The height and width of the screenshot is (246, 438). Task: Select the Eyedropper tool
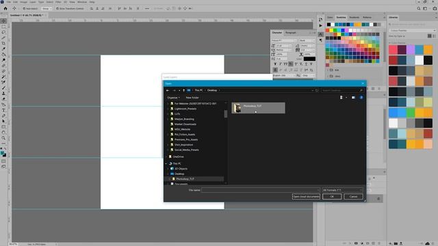coord(3,49)
